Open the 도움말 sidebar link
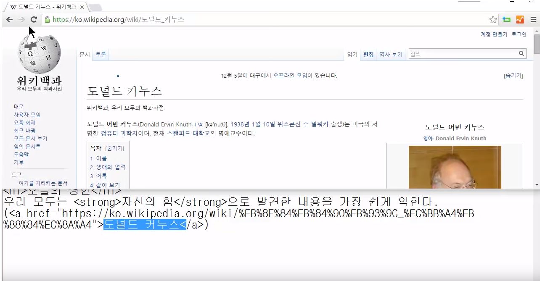The height and width of the screenshot is (281, 540). (21, 155)
